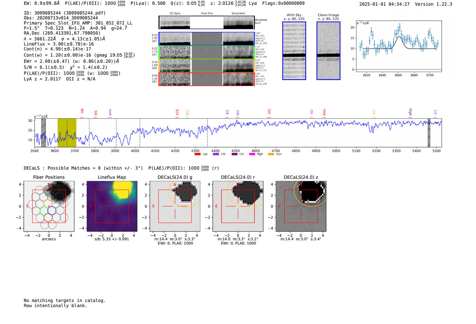The image size is (476, 324).
Task: Click the Weighted Sum 2D spectrum strip
Action: (207, 22)
